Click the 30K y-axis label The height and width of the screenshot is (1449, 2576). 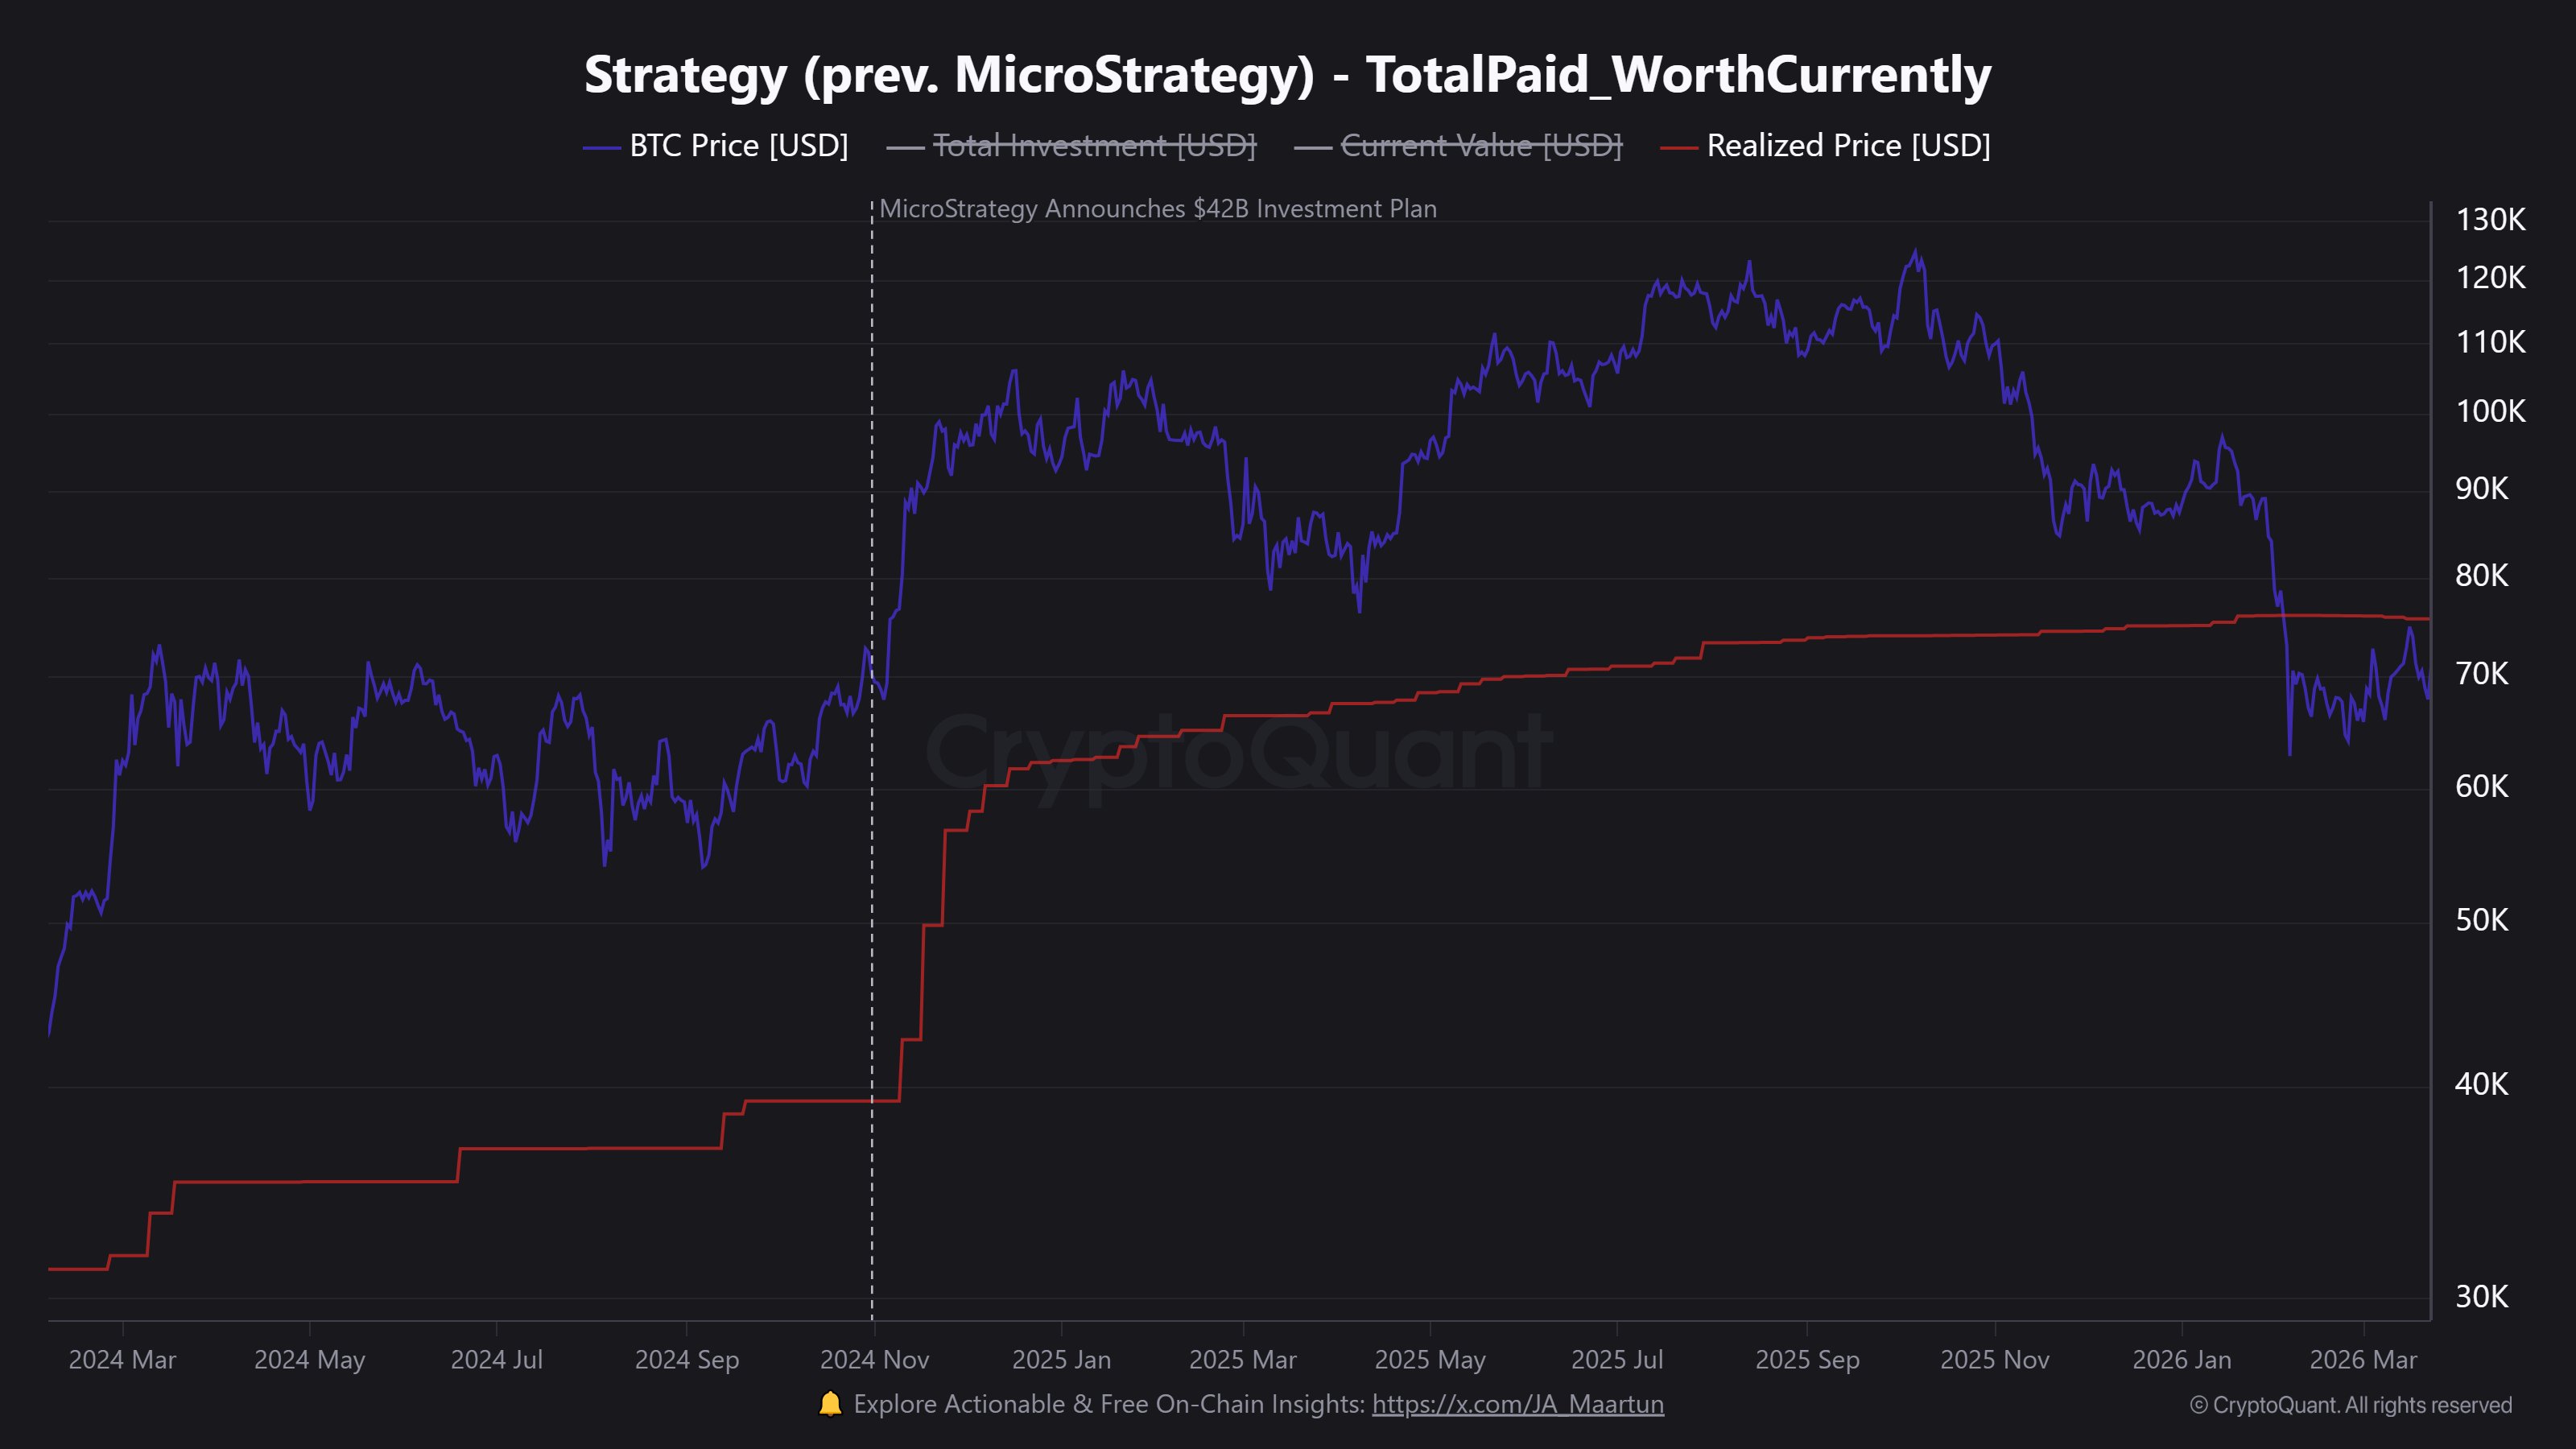point(2482,1298)
